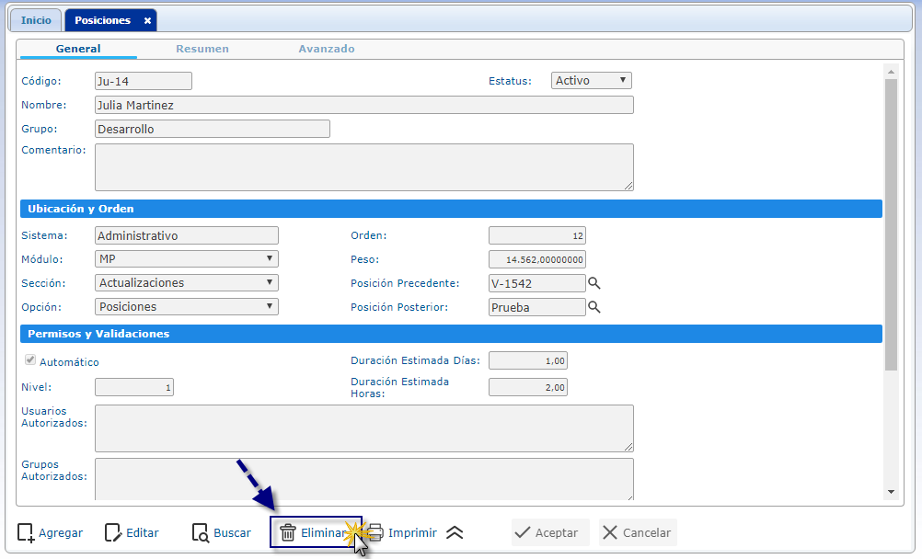Click magnifier next to Posición Precedente
Screen dimensions: 922x559
[594, 283]
